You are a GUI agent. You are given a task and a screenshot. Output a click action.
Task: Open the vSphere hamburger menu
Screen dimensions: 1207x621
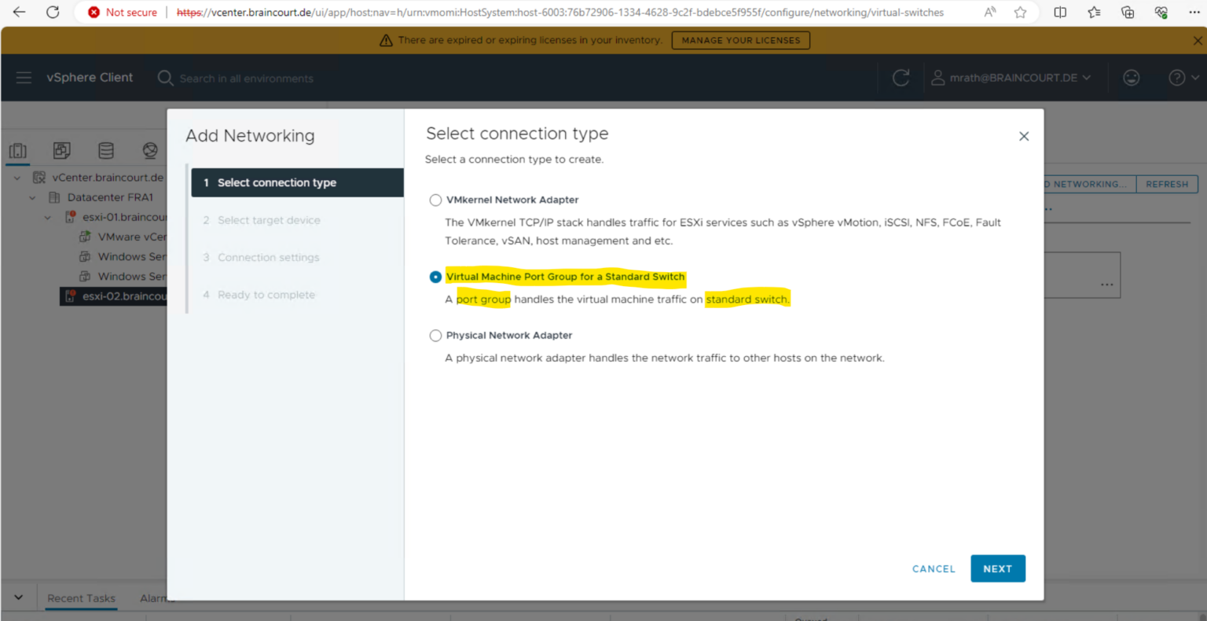[24, 78]
